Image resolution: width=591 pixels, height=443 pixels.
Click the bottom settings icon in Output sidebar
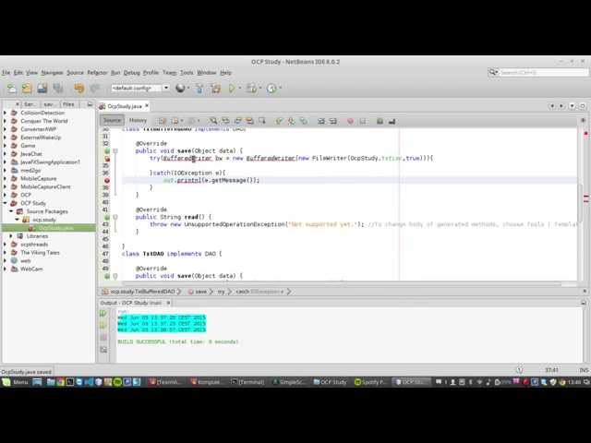[103, 350]
